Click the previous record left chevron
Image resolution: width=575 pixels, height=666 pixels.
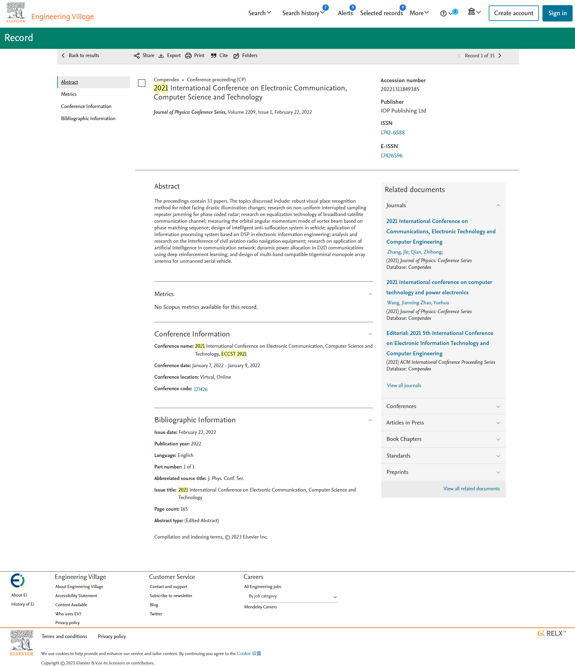[459, 56]
